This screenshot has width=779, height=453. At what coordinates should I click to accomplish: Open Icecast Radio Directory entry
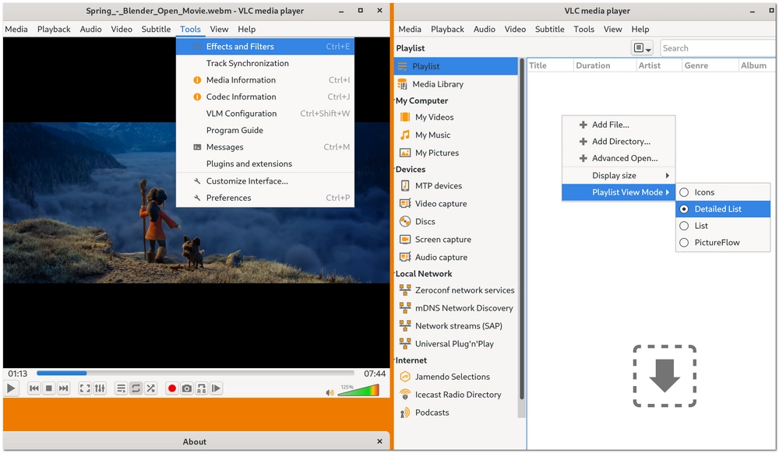457,395
